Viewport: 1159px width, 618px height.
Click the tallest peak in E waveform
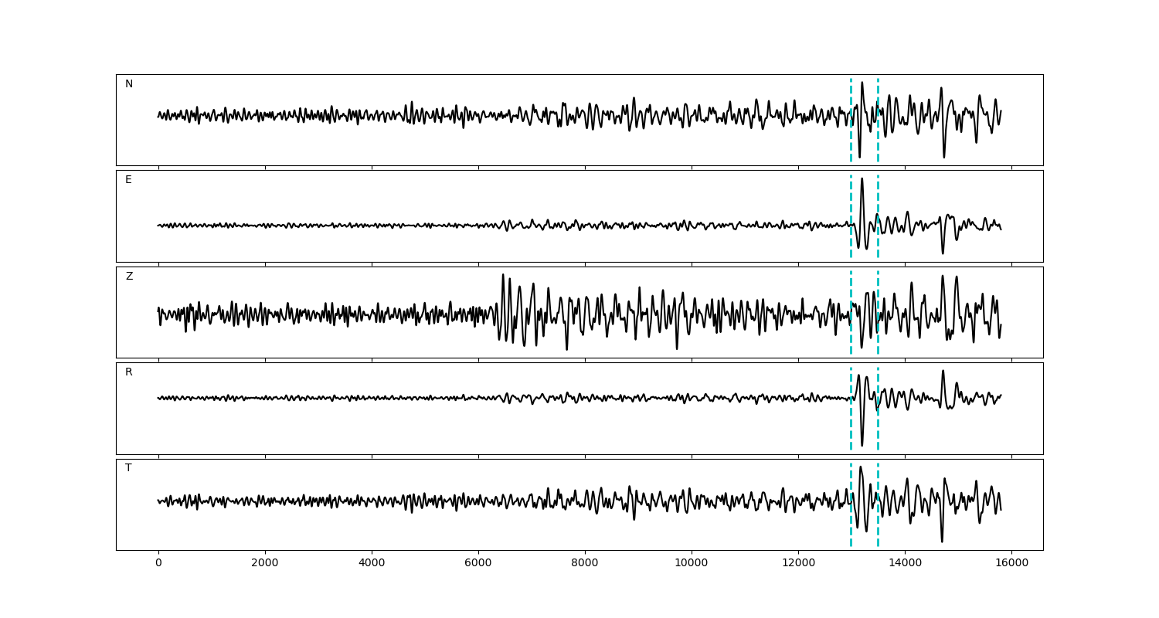coord(862,179)
